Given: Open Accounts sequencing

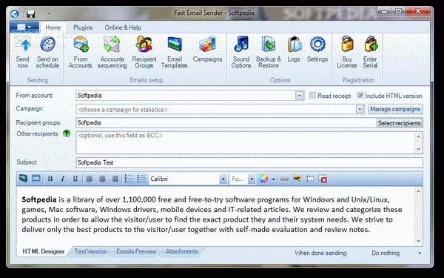Looking at the screenshot, I should [x=112, y=52].
